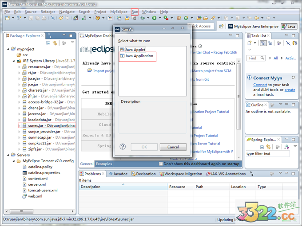Minimize the Outline view
302x226 pixels.
pyautogui.click(x=286, y=104)
